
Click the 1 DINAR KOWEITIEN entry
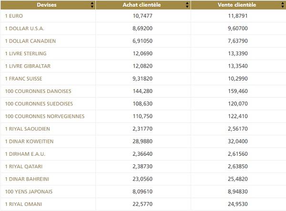pyautogui.click(x=29, y=141)
